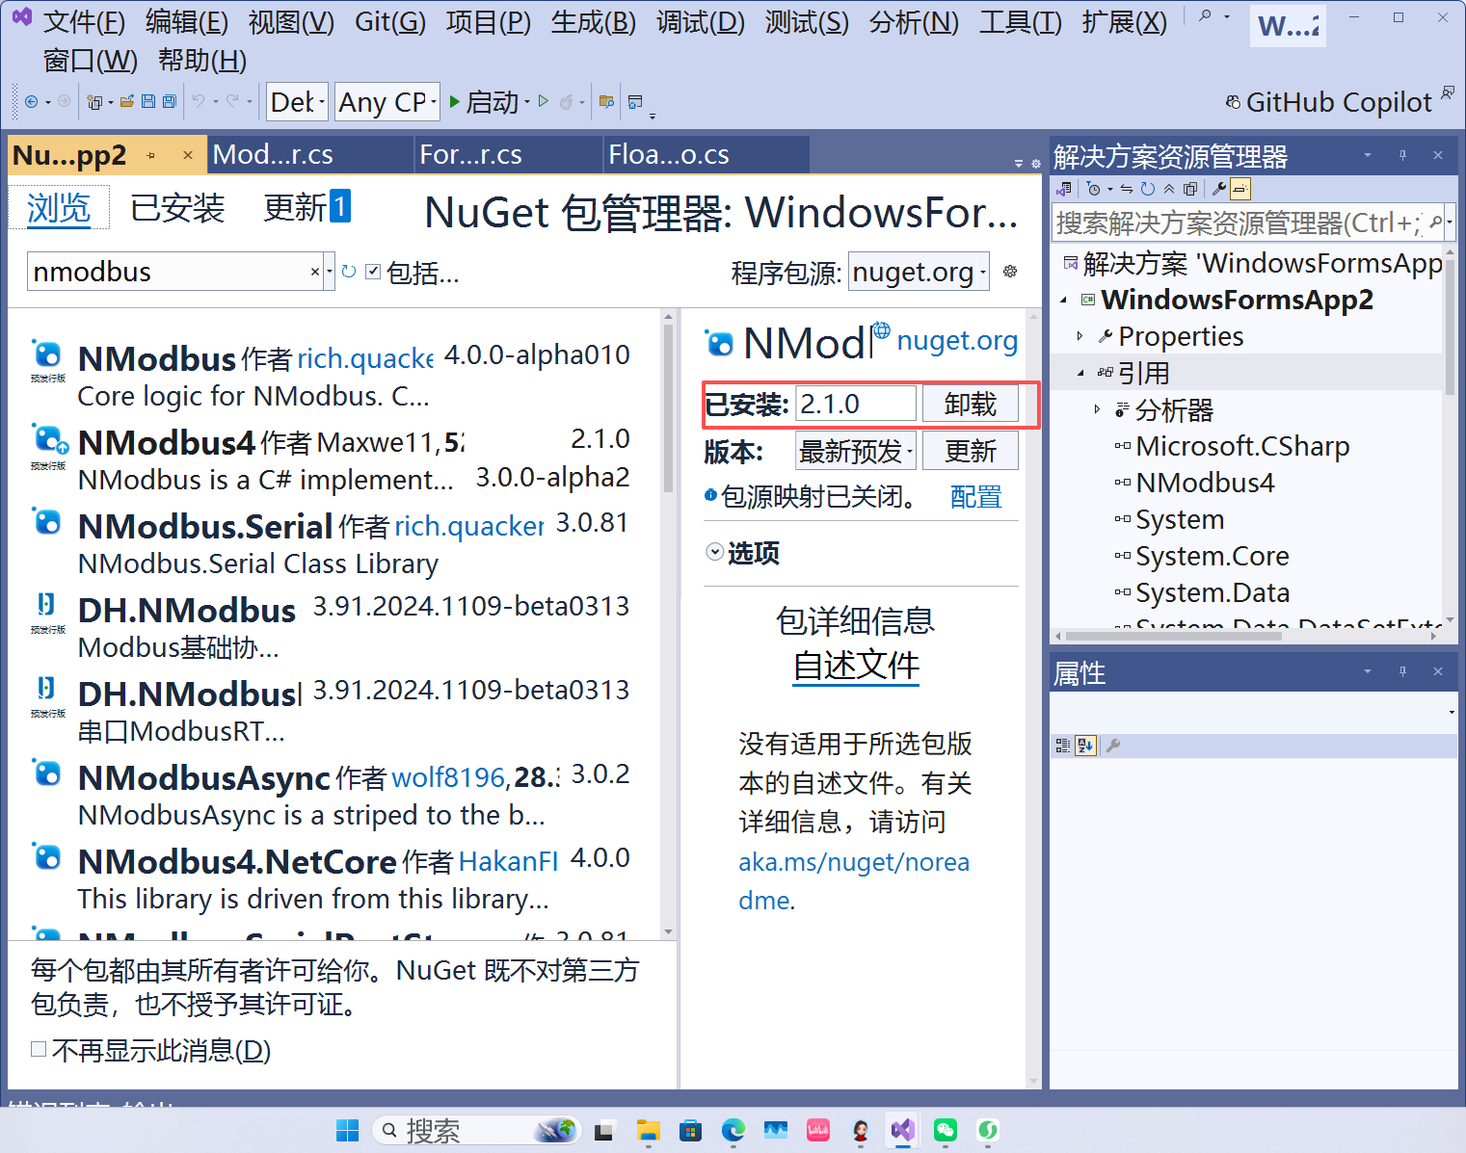Click the 配置 configure link

pos(975,497)
